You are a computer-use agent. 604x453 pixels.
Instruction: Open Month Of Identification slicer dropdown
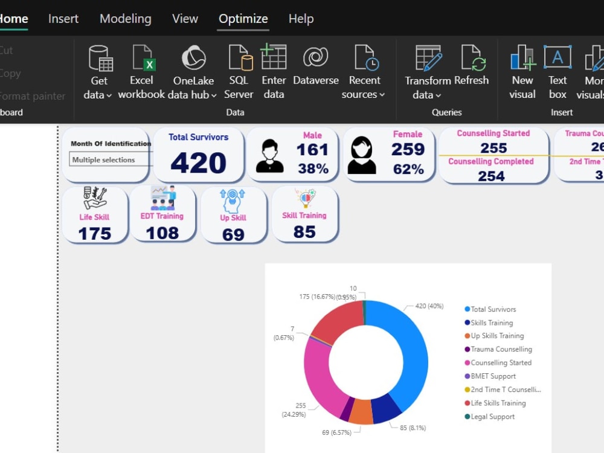click(111, 159)
